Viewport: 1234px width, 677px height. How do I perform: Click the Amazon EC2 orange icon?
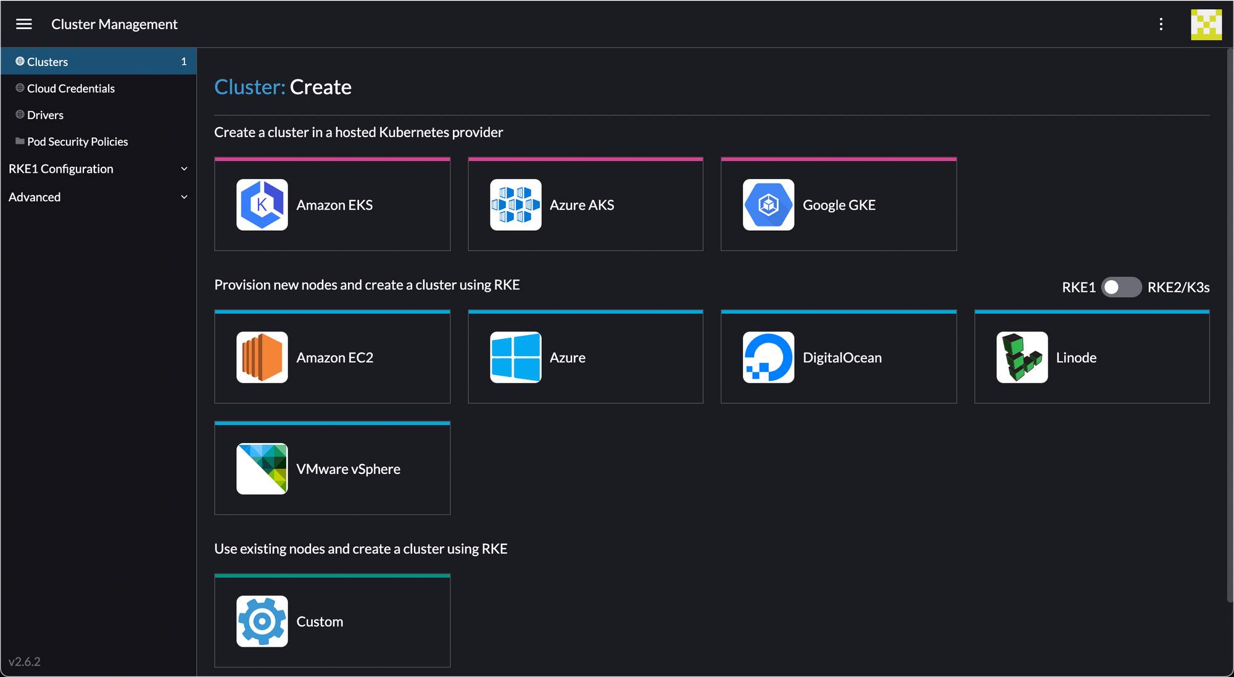[x=262, y=357]
